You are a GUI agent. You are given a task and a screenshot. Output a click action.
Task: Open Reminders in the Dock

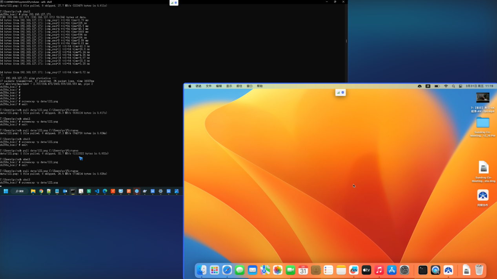coord(328,270)
